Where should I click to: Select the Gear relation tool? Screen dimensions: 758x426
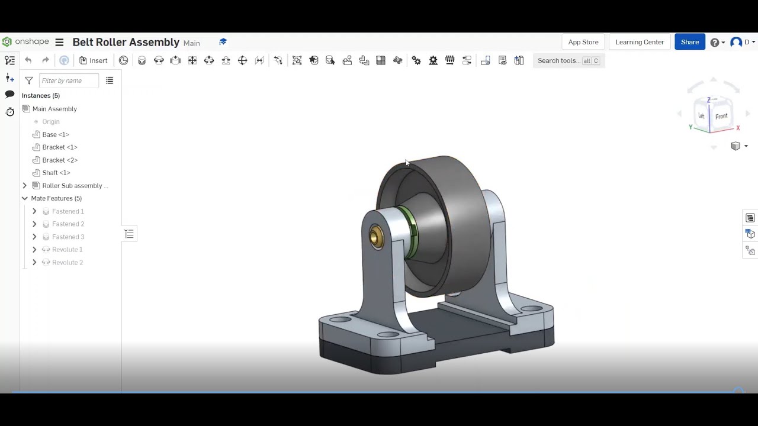pyautogui.click(x=416, y=60)
